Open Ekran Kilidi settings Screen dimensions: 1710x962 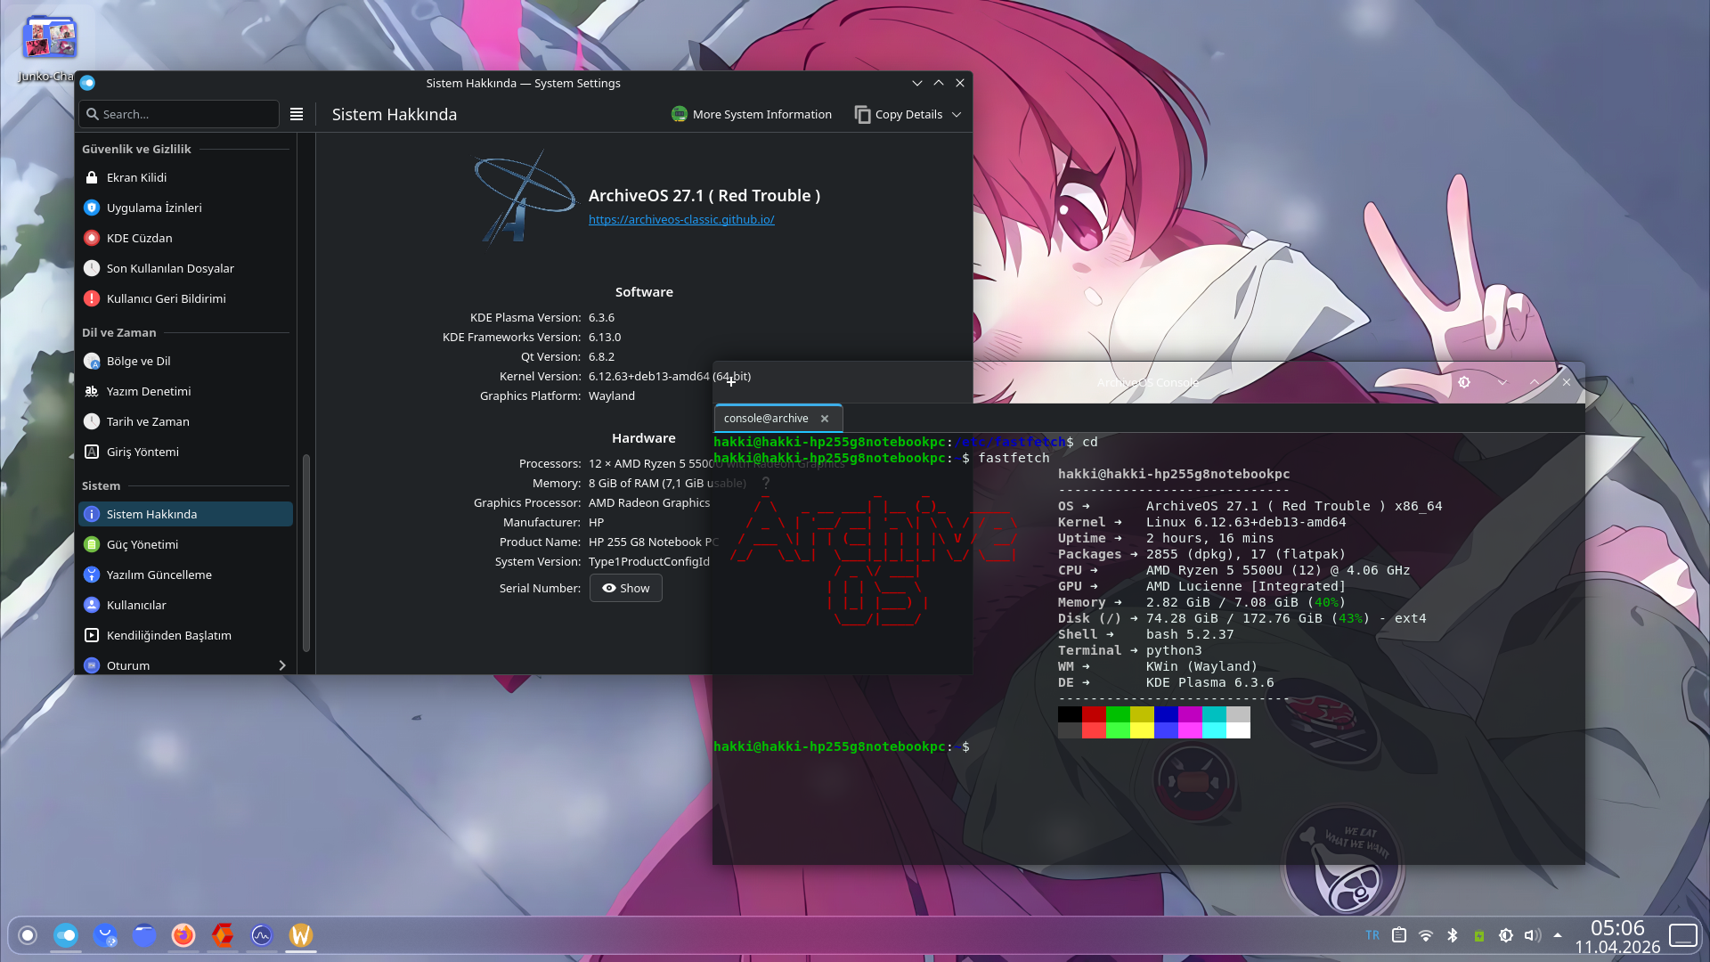tap(136, 177)
